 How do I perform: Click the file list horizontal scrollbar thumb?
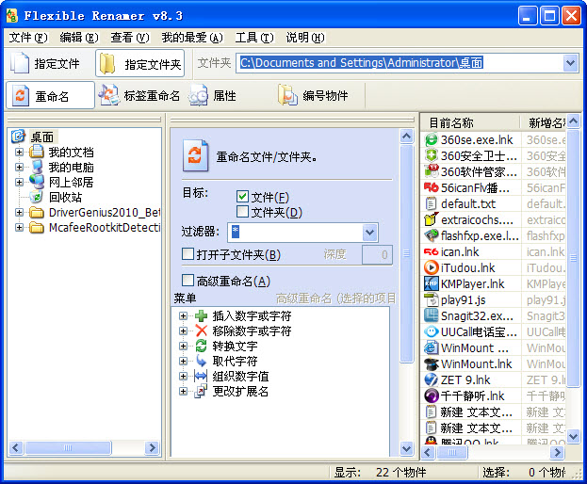point(452,453)
